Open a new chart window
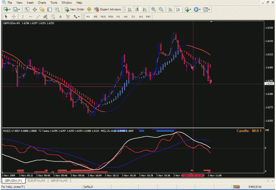This screenshot has width=276, height=190. pyautogui.click(x=6, y=10)
